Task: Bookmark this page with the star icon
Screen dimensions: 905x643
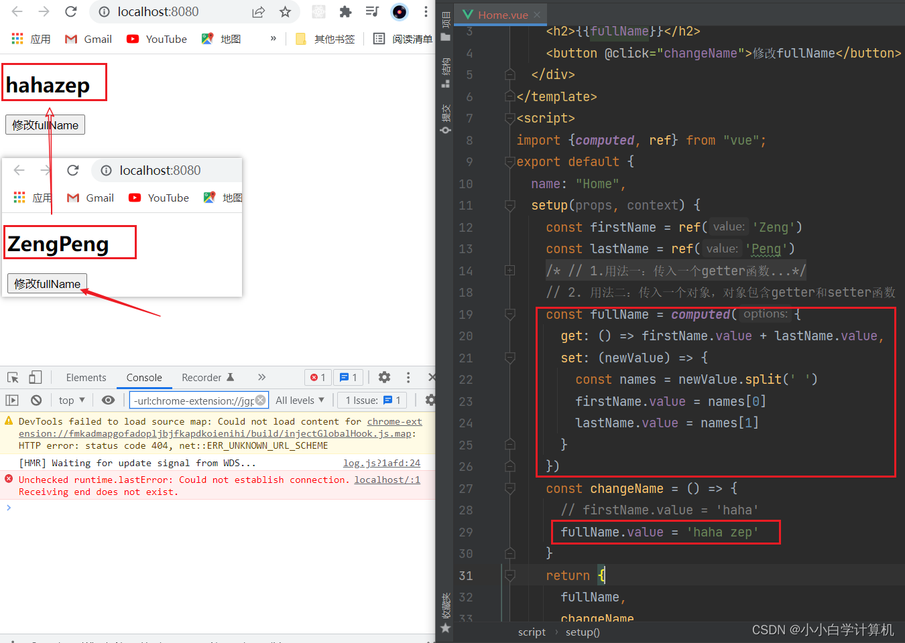Action: [x=286, y=12]
